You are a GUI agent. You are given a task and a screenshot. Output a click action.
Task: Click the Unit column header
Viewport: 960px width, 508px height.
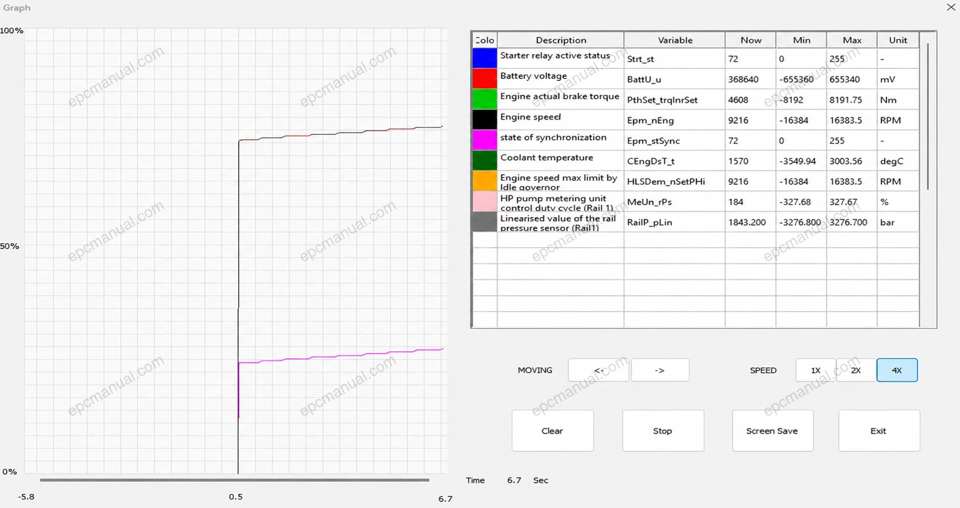(898, 40)
